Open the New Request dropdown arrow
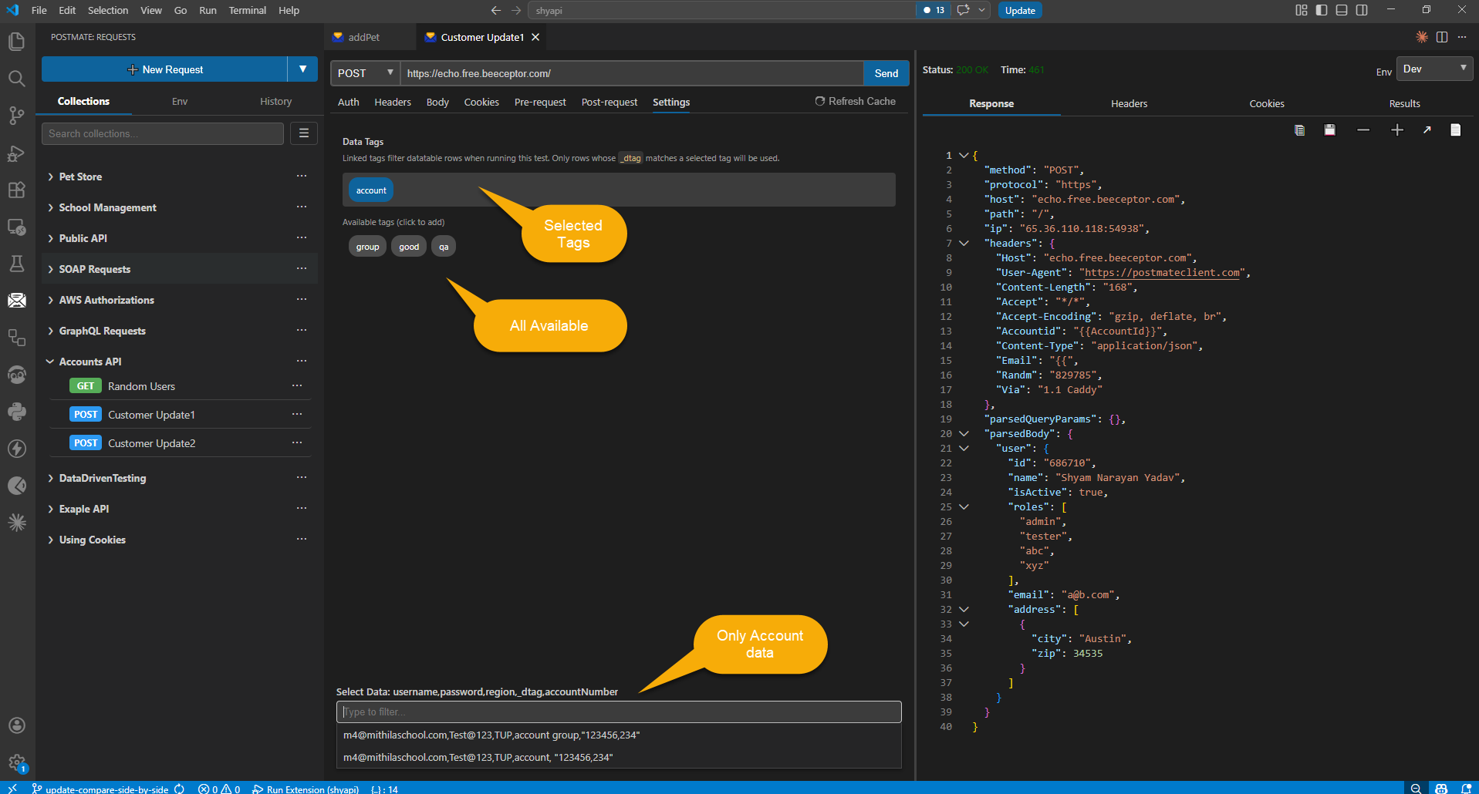The width and height of the screenshot is (1479, 794). [x=302, y=69]
